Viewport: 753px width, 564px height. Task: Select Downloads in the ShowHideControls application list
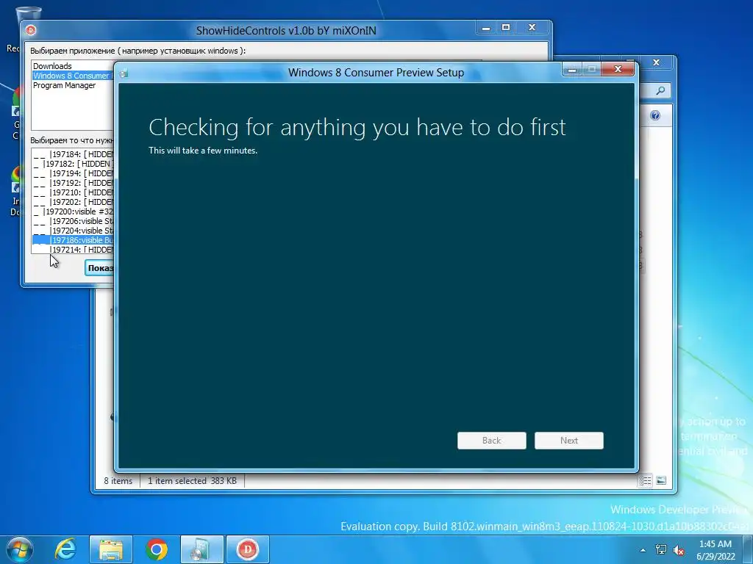(x=52, y=66)
